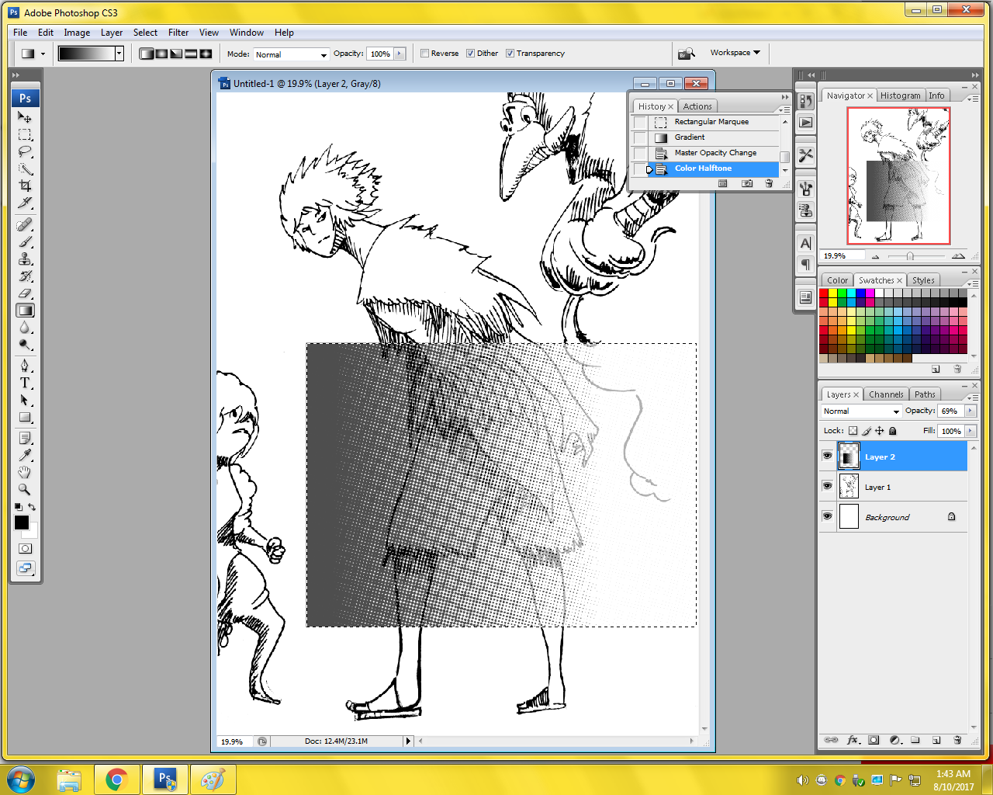Select the Rectangular Marquee tool

tap(25, 134)
